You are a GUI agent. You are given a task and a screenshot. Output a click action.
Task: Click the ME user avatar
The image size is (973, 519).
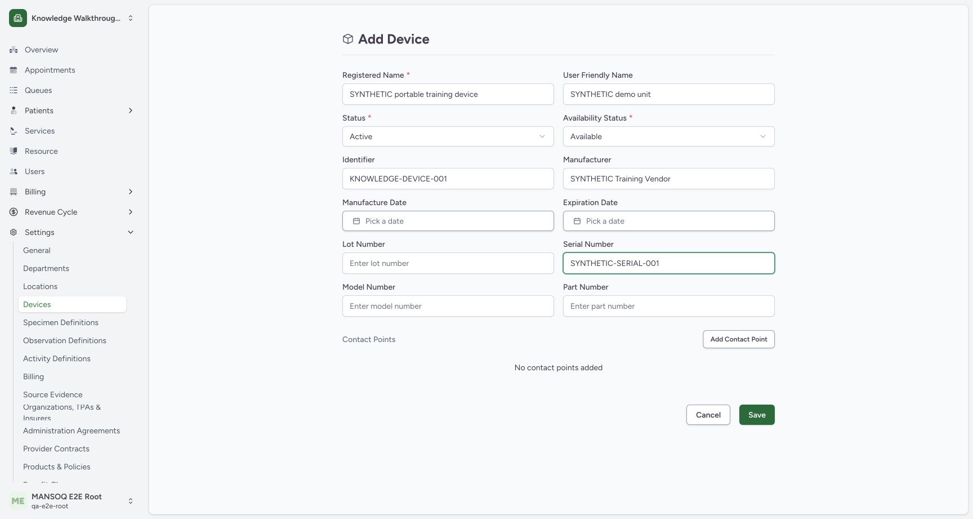coord(18,501)
